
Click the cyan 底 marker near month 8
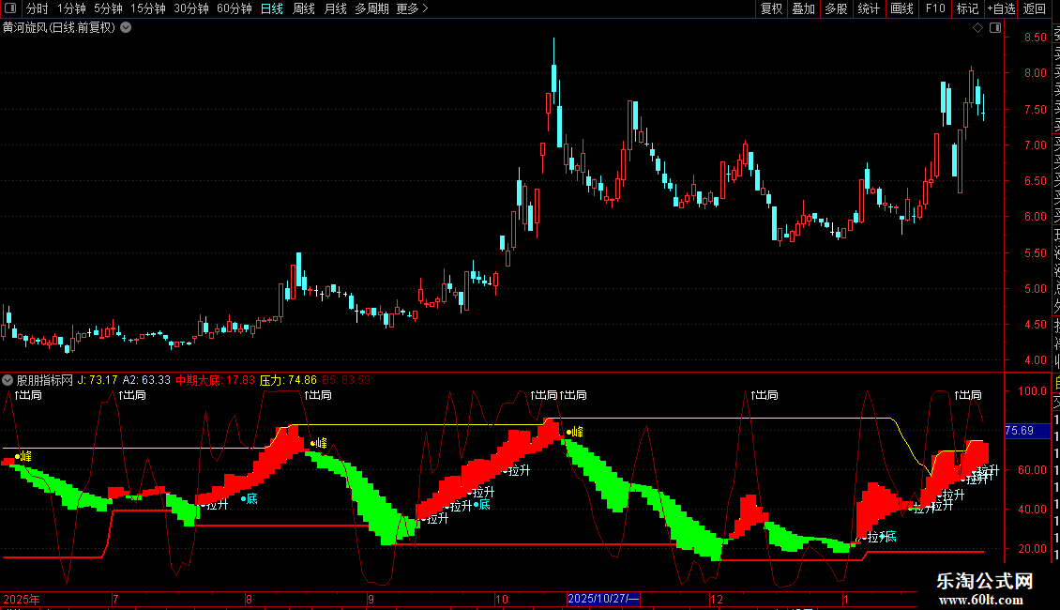click(250, 499)
